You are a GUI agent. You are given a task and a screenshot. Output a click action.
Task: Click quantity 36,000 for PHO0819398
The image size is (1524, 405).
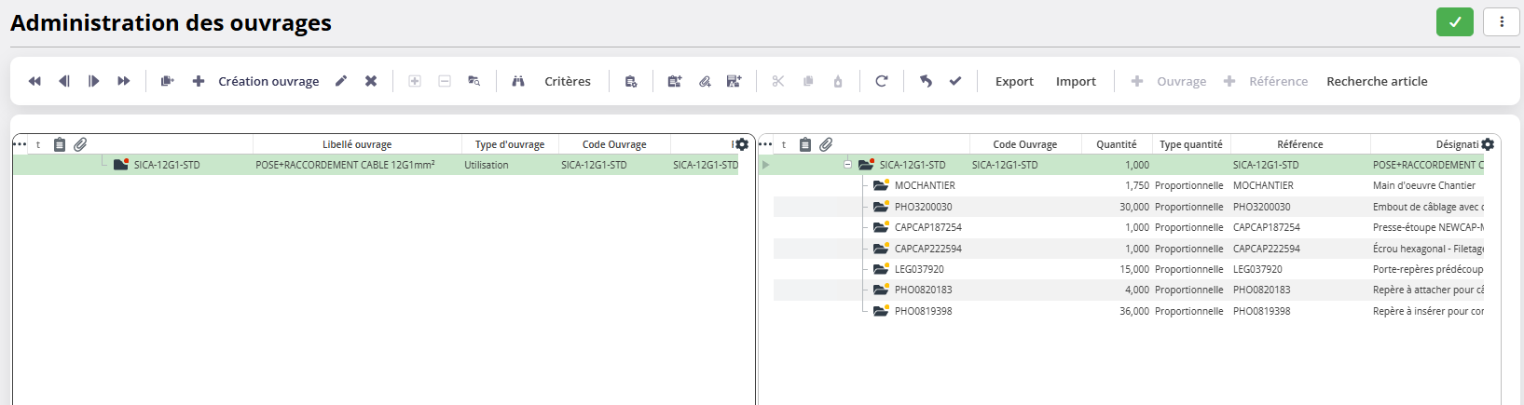coord(1134,311)
